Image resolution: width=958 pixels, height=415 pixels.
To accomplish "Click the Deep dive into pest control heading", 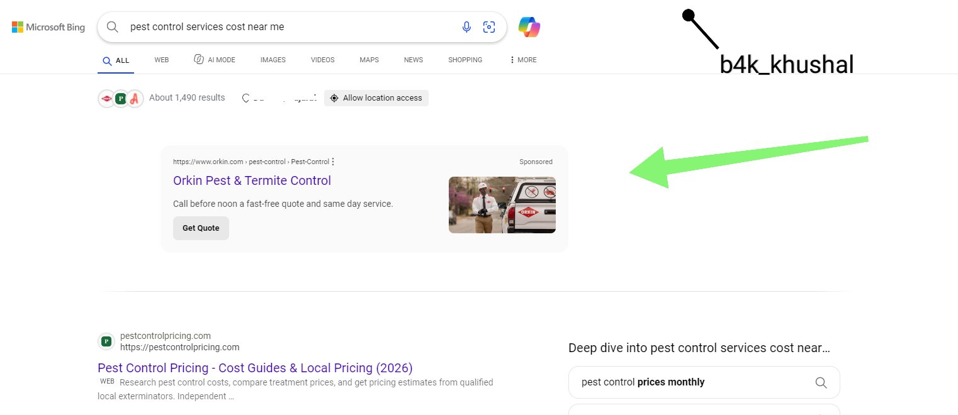I will (699, 348).
